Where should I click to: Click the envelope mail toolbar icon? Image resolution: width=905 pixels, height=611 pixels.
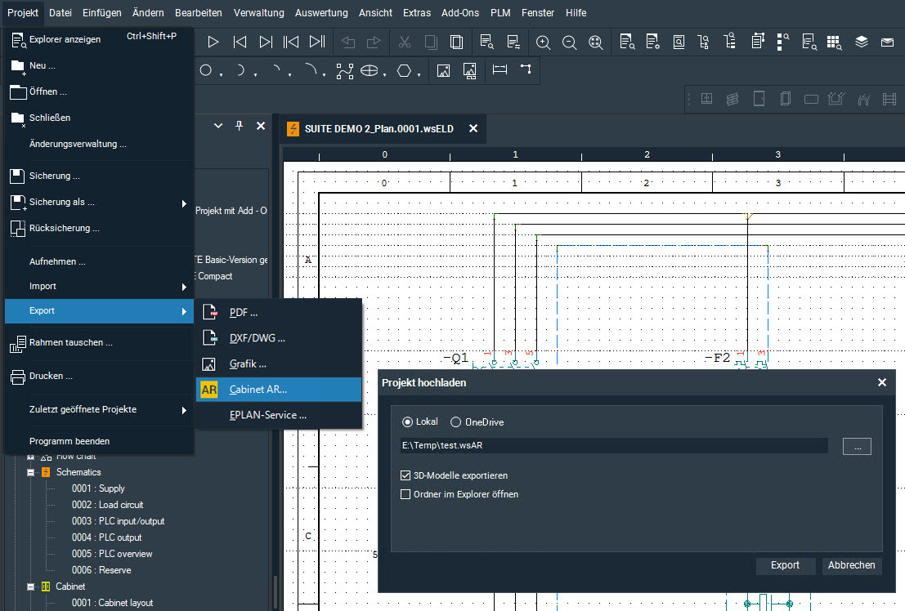(887, 42)
